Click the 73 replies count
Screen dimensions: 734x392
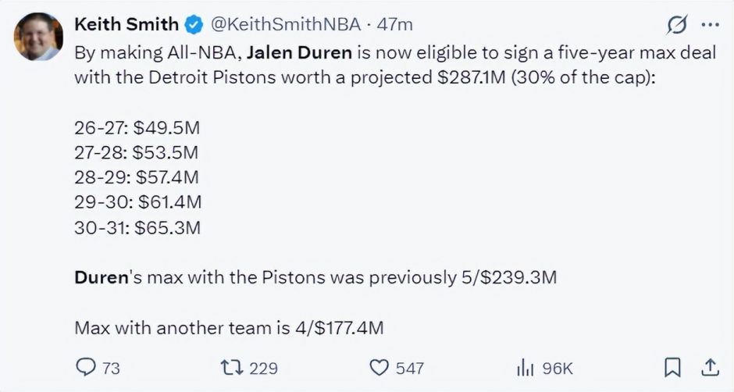coord(111,368)
